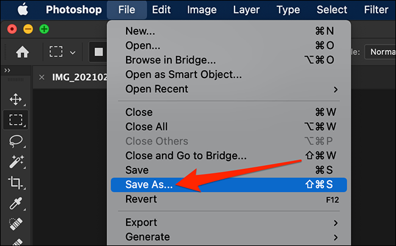
Task: Close the IMG_202102 document tab
Action: (41, 78)
